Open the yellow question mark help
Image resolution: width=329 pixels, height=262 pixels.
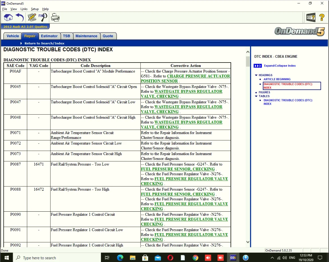point(322,18)
